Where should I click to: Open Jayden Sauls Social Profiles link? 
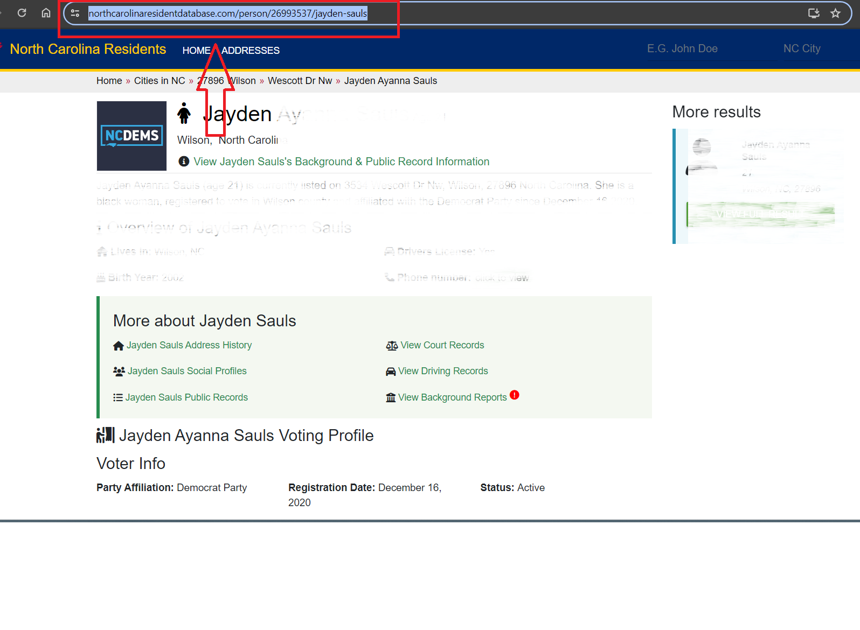tap(186, 371)
